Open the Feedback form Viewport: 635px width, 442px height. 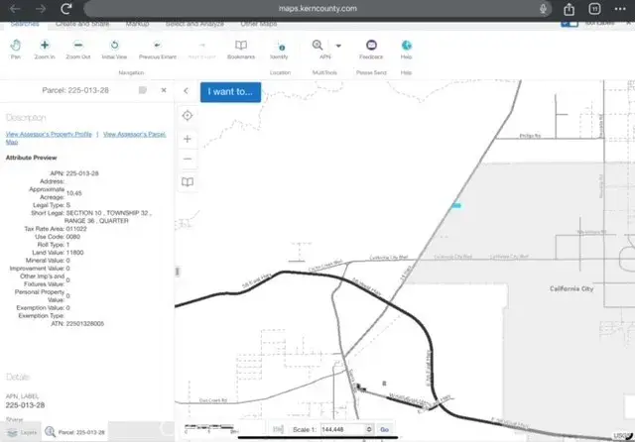point(371,49)
